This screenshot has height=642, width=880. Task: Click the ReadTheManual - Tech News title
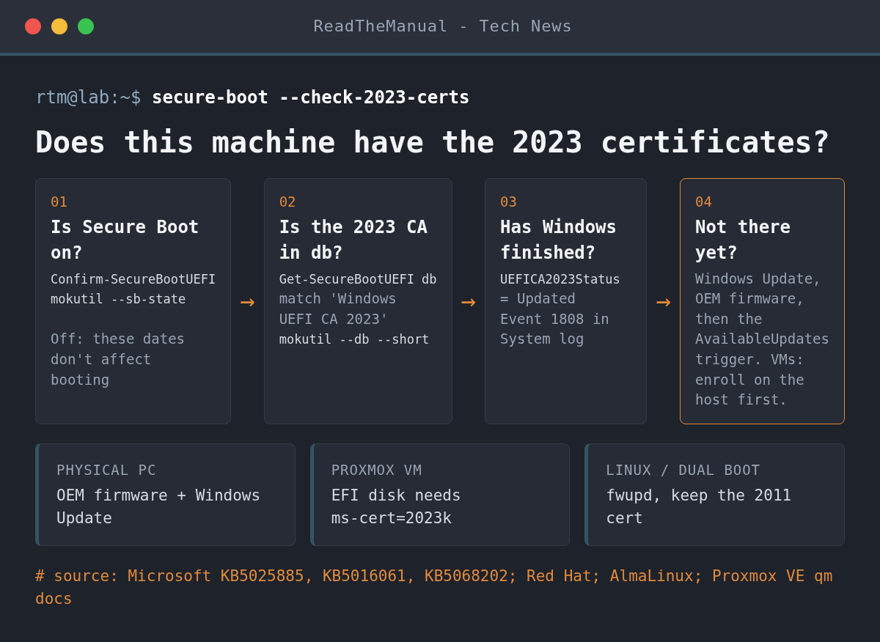(x=442, y=26)
